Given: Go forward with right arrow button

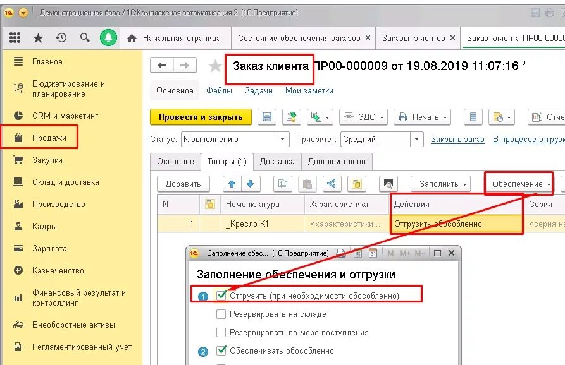Looking at the screenshot, I should (x=185, y=66).
